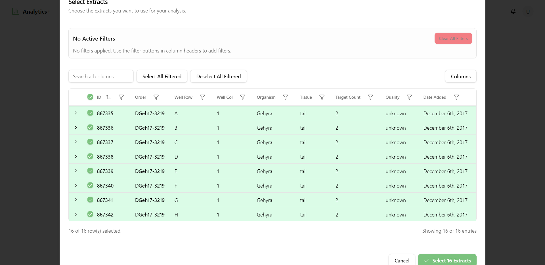Image resolution: width=545 pixels, height=265 pixels.
Task: Uncheck extract row 867338
Action: (90, 156)
